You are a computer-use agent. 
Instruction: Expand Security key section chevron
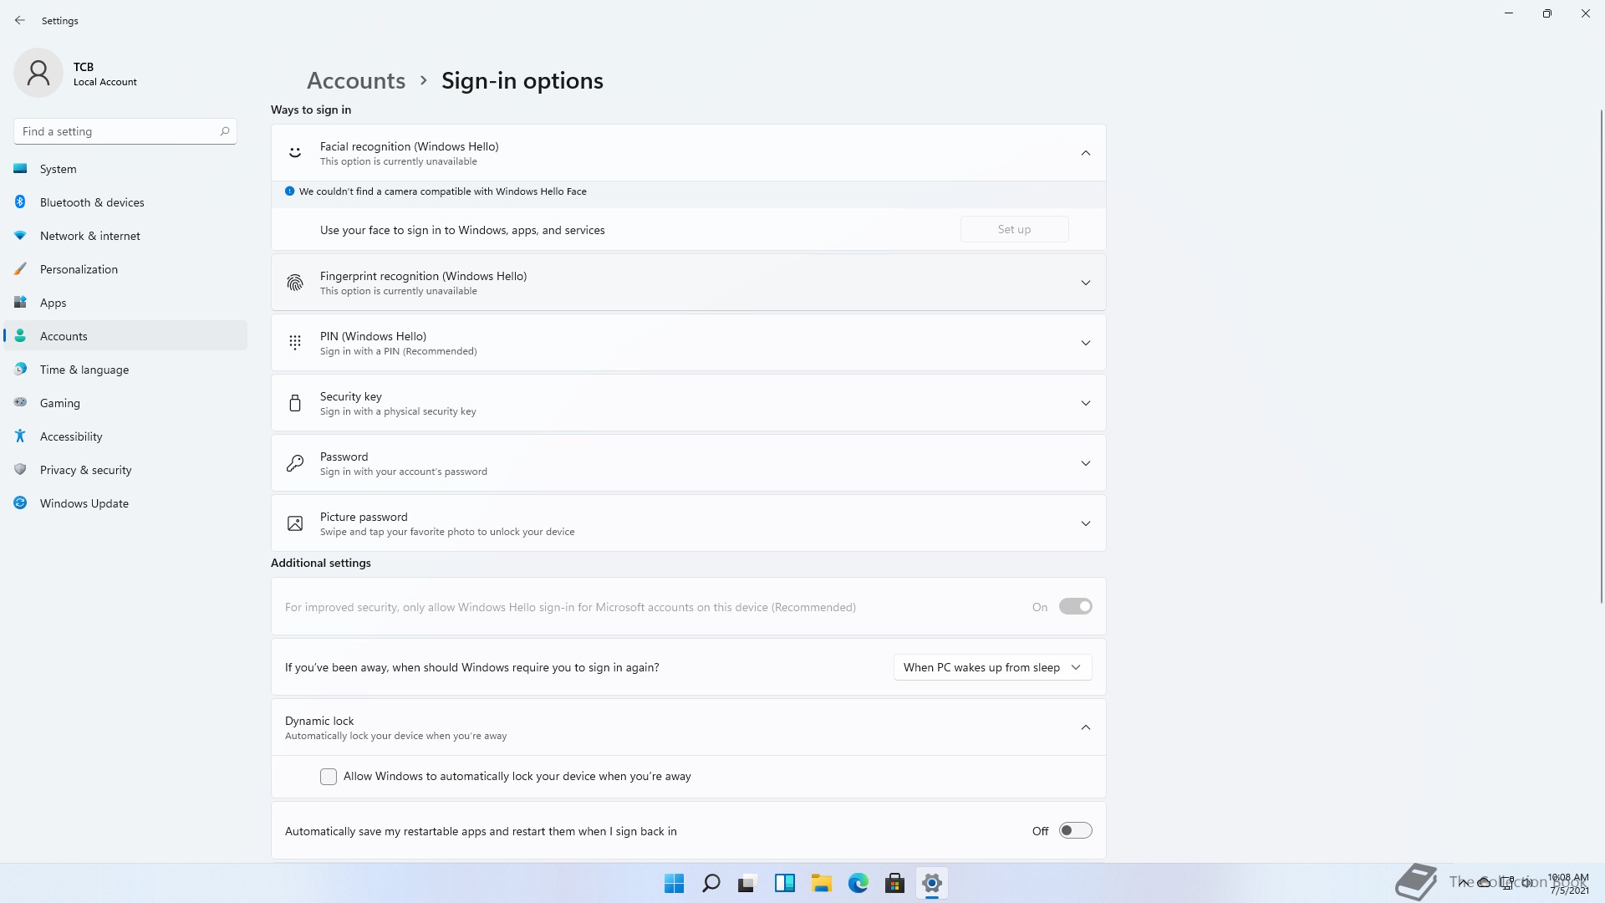click(x=1085, y=403)
